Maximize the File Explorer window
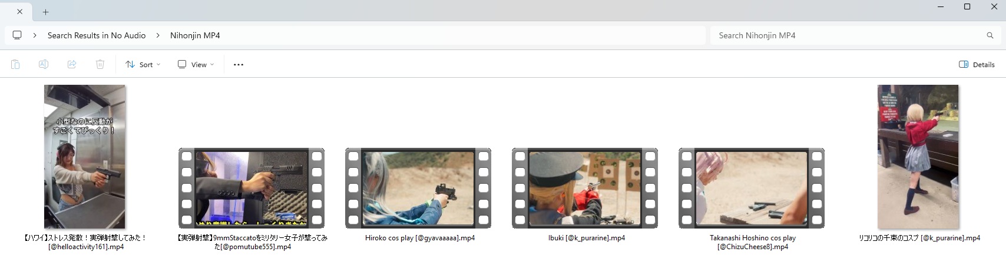The height and width of the screenshot is (268, 1006). coord(967,7)
